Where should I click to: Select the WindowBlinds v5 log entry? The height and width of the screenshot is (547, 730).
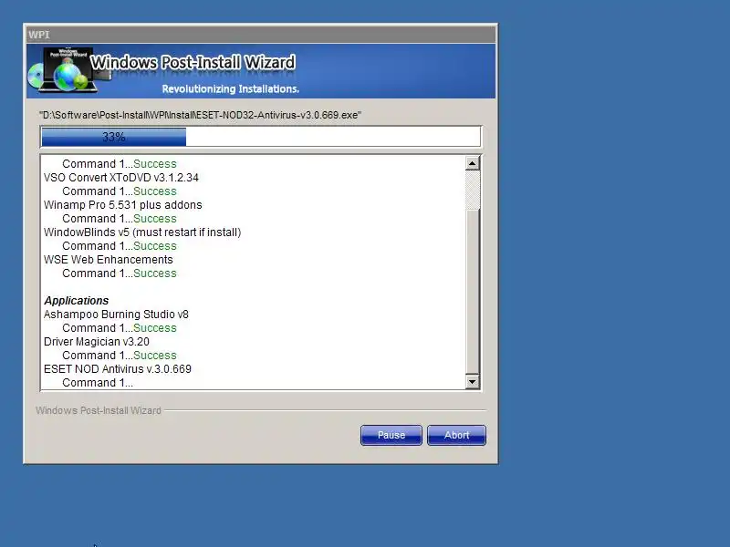click(x=142, y=232)
